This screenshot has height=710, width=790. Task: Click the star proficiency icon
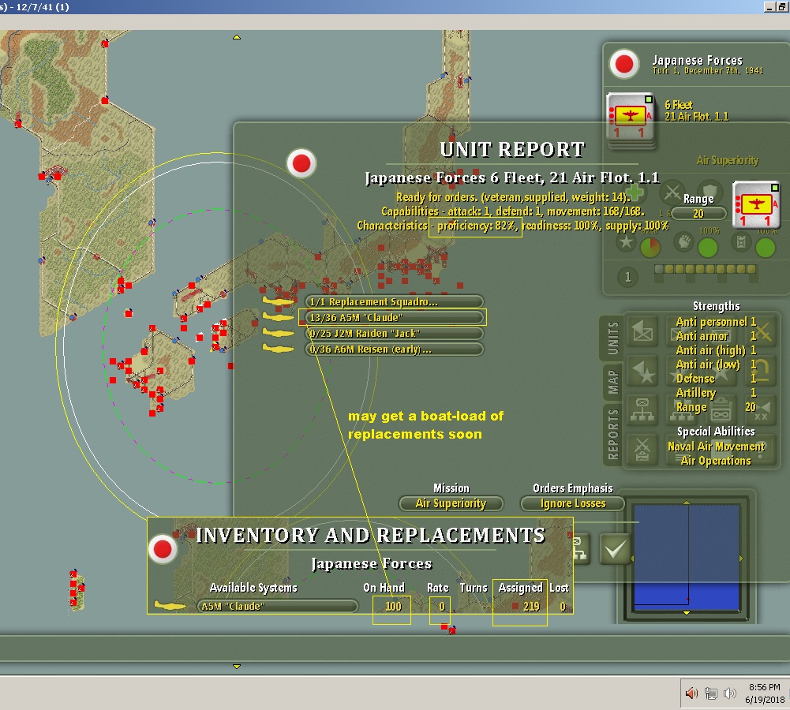(626, 242)
